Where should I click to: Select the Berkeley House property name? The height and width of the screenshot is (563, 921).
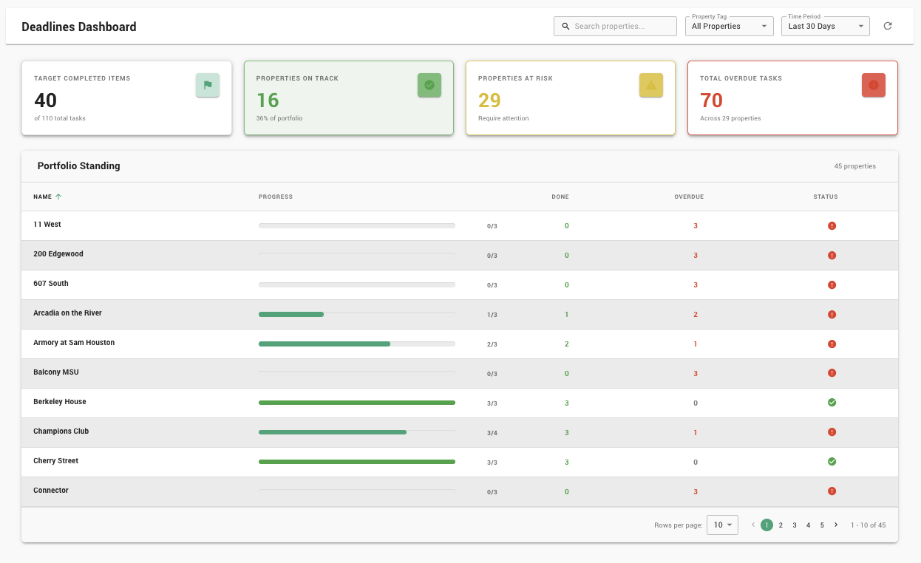[60, 401]
